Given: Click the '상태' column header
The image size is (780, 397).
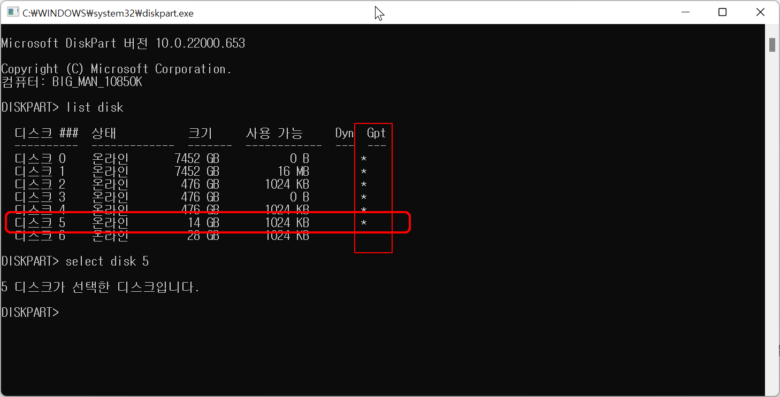Looking at the screenshot, I should pyautogui.click(x=104, y=133).
